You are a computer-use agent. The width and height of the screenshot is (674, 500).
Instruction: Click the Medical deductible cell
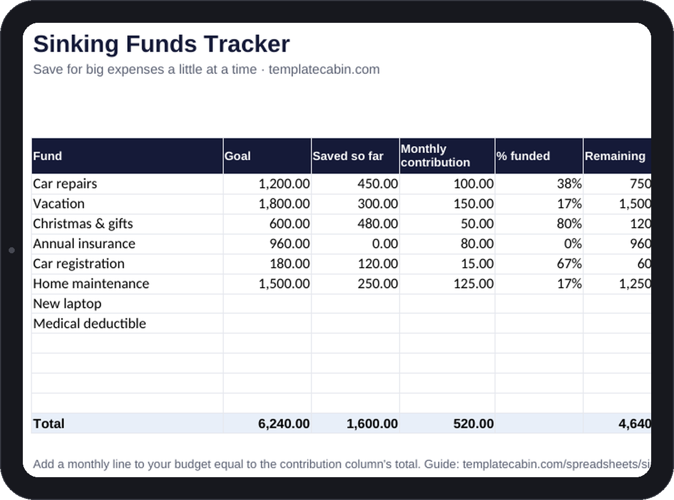(128, 323)
